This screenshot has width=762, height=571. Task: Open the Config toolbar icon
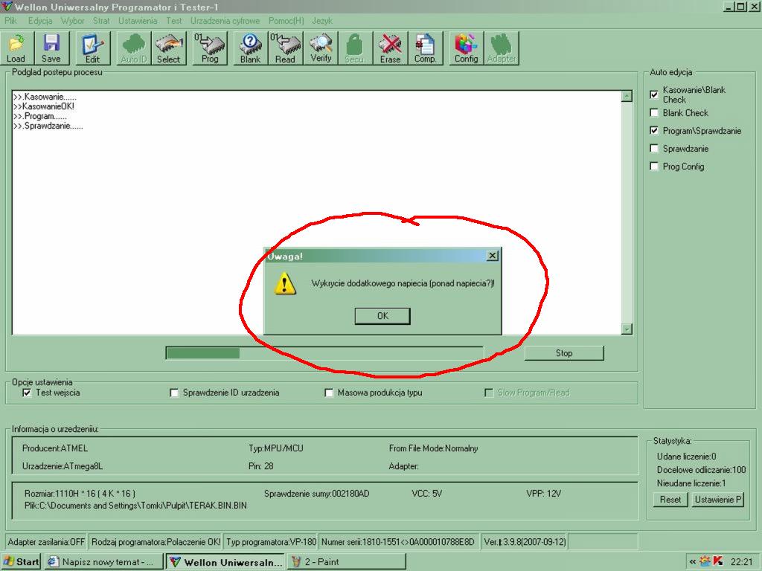coord(467,48)
